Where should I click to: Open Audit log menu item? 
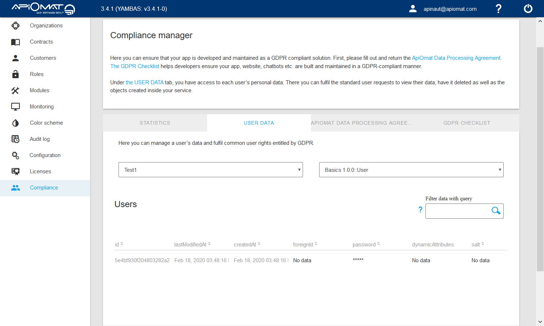coord(45,139)
